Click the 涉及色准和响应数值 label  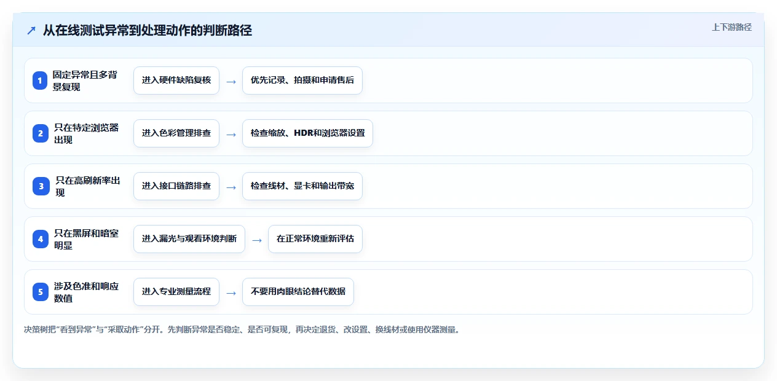coord(87,292)
